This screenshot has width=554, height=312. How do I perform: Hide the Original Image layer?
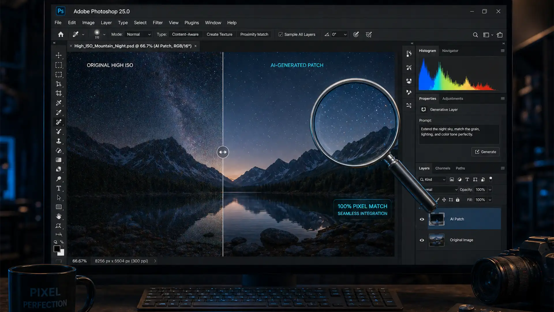pos(422,240)
